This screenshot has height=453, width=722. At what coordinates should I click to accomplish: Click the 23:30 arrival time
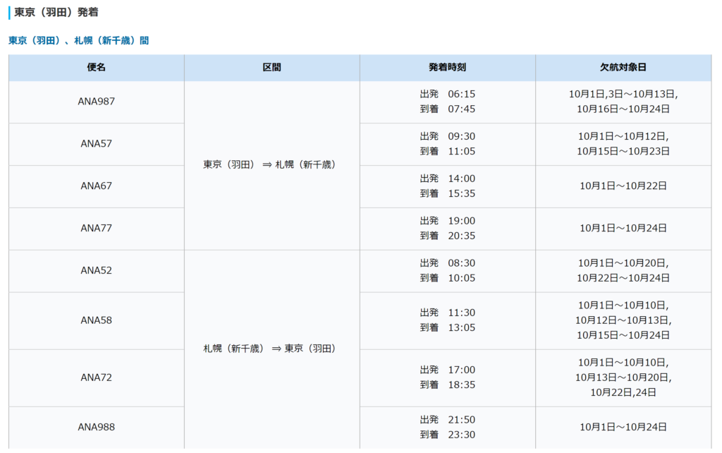pyautogui.click(x=461, y=435)
